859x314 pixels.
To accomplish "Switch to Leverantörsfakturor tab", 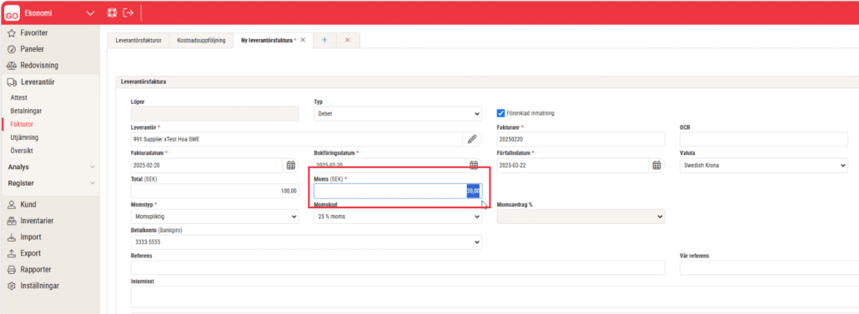I will coord(138,41).
